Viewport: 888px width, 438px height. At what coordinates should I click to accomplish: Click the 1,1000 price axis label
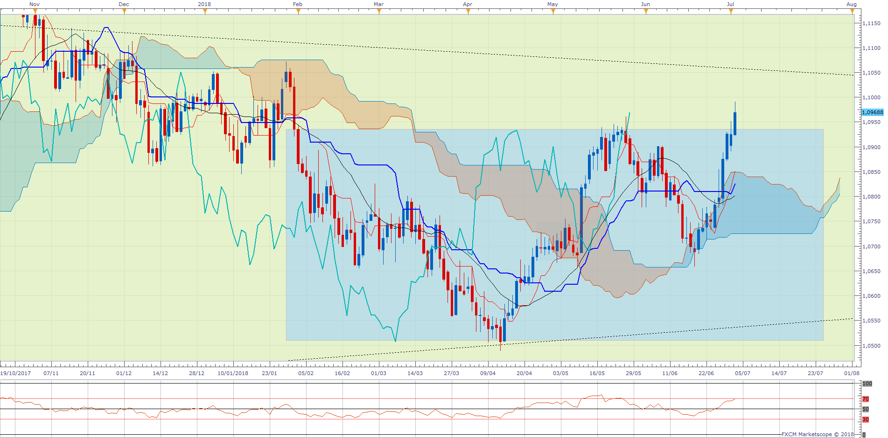coord(871,98)
